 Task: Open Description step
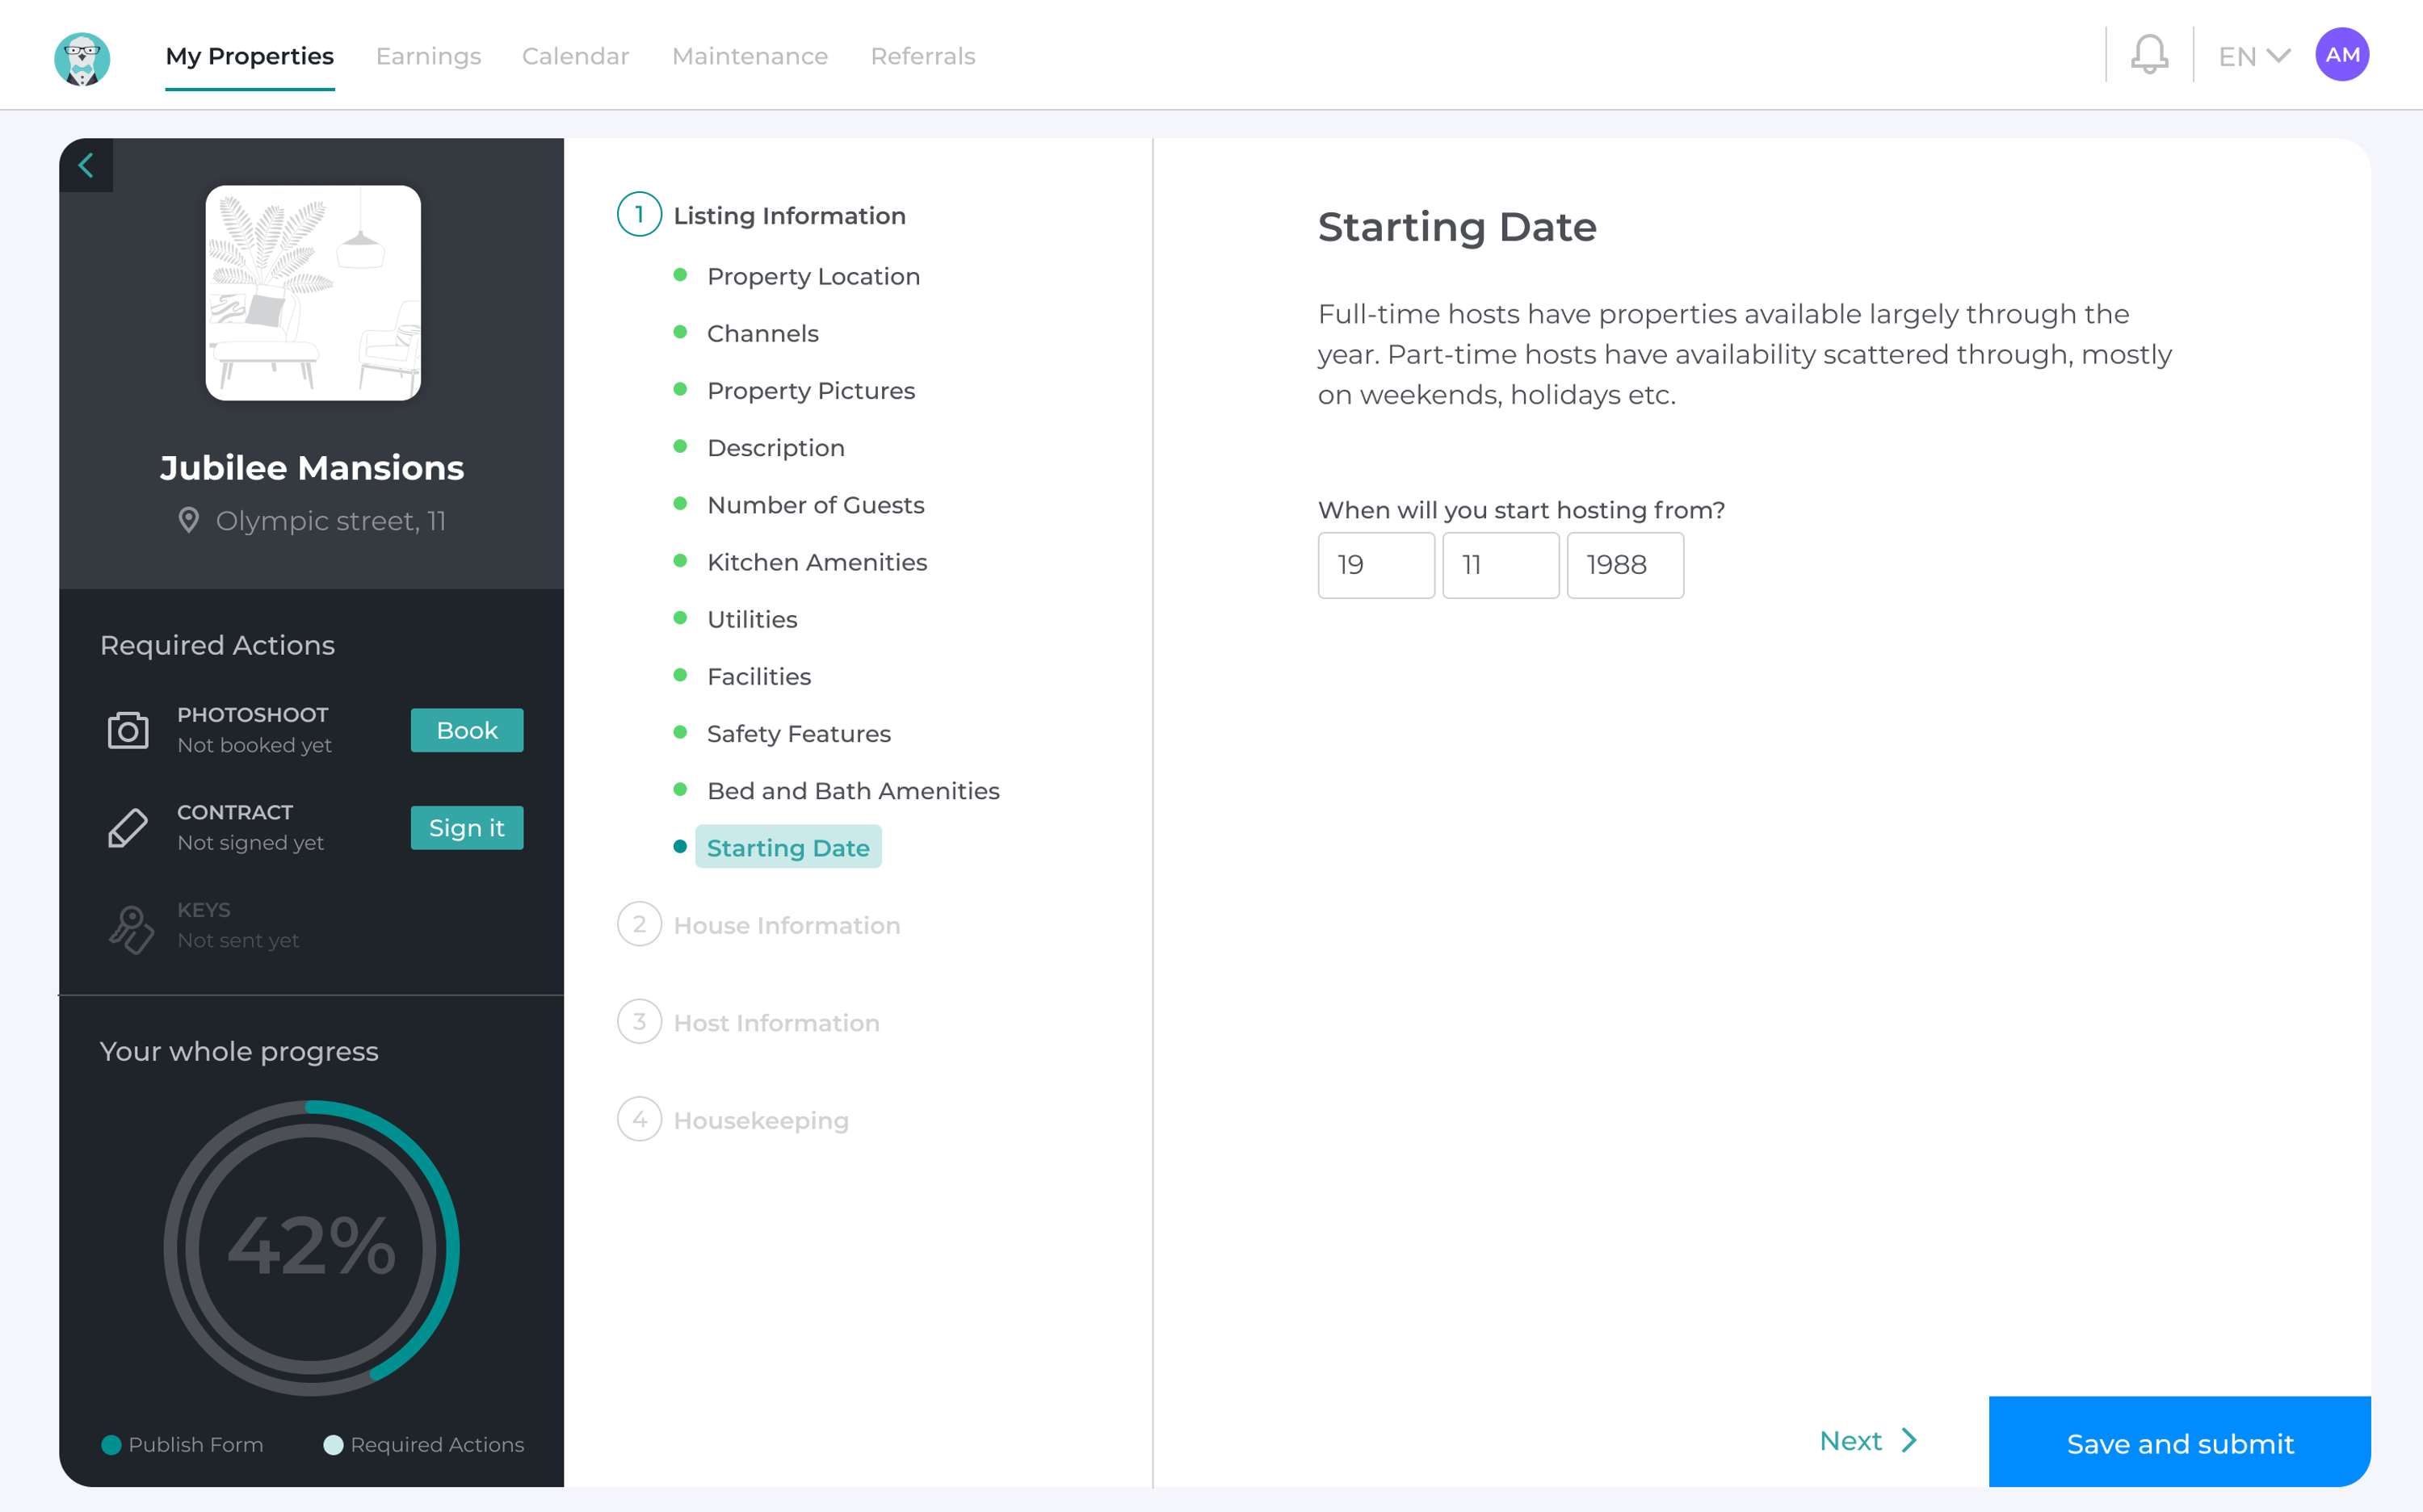tap(775, 447)
